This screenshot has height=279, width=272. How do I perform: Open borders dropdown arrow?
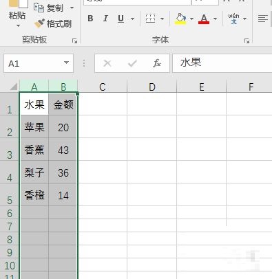[162, 19]
